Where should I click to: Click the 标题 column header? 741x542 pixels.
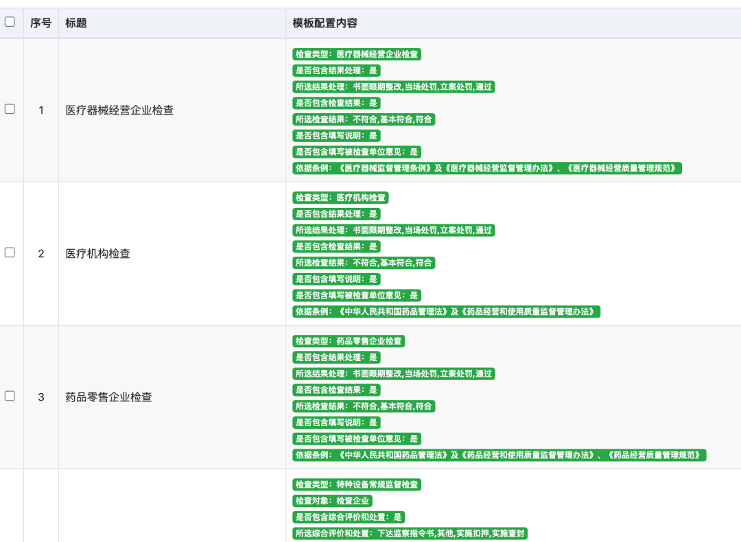76,23
